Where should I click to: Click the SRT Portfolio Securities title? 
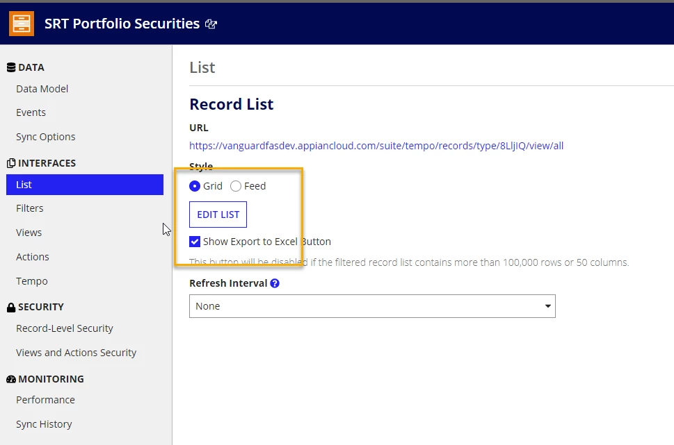[122, 24]
